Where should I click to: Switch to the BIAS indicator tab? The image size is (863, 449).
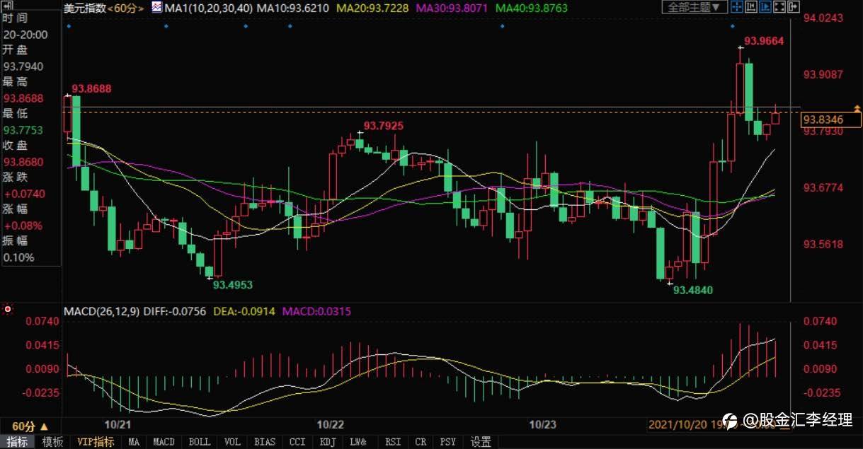pyautogui.click(x=265, y=442)
